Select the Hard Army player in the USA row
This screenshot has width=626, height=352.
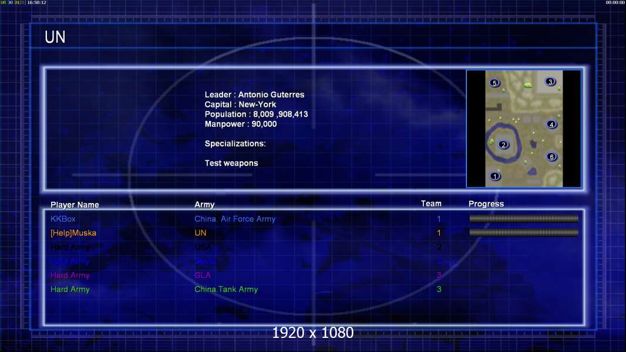point(70,247)
